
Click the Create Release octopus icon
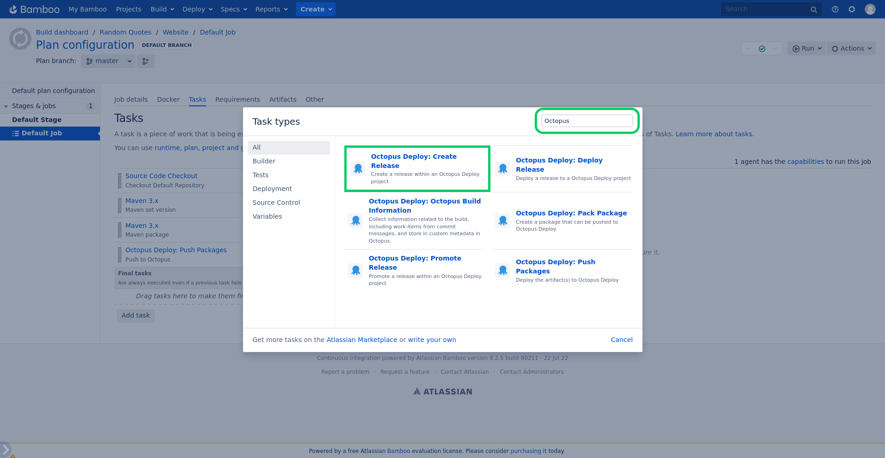tap(358, 168)
